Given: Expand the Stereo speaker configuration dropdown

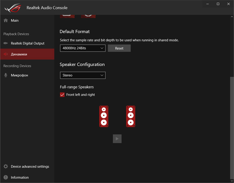Looking at the screenshot, I should (x=83, y=75).
